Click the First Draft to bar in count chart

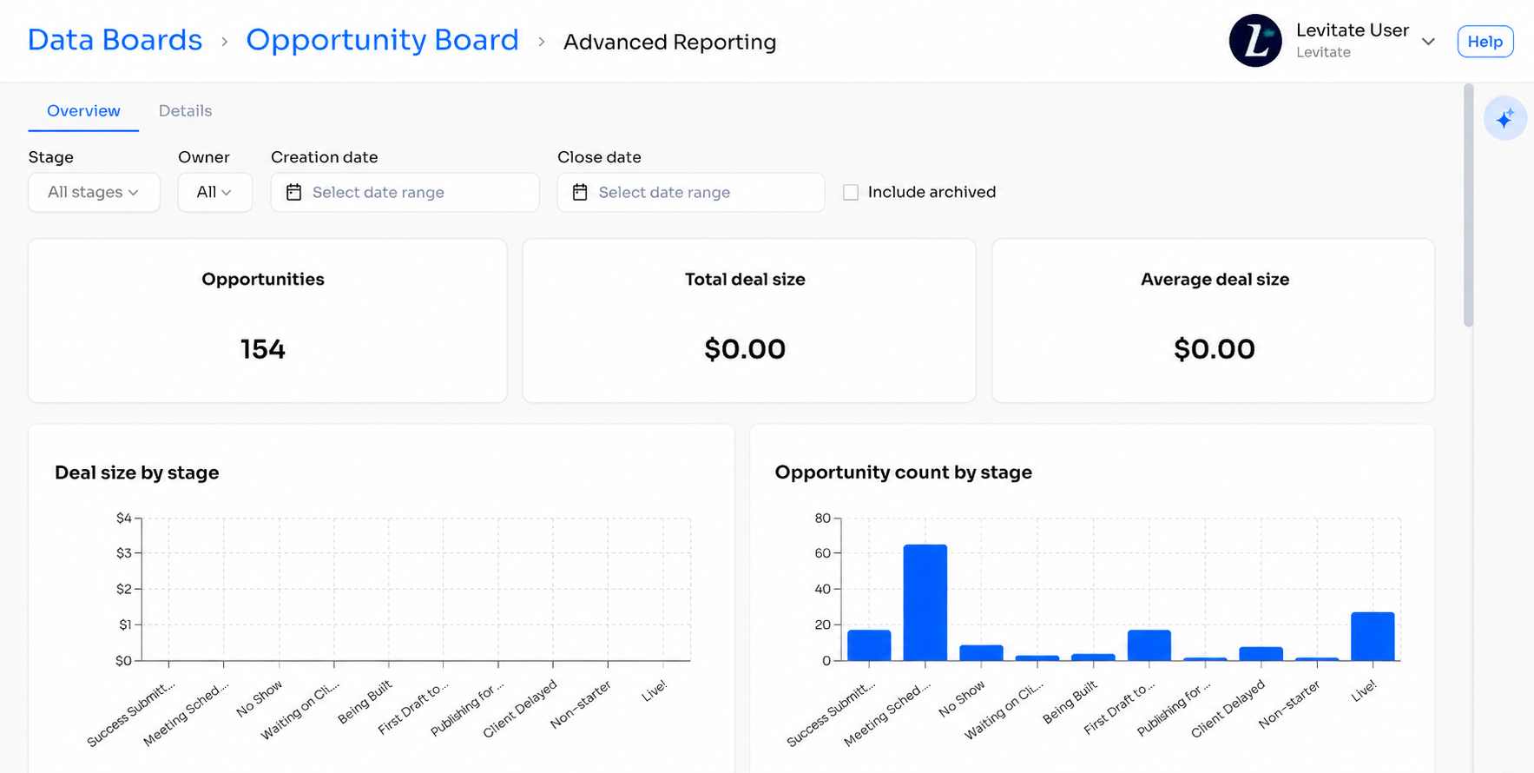pos(1149,645)
